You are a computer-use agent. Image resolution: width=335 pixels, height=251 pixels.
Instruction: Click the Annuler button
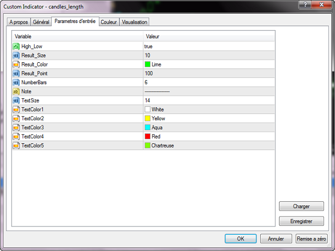[276, 238]
